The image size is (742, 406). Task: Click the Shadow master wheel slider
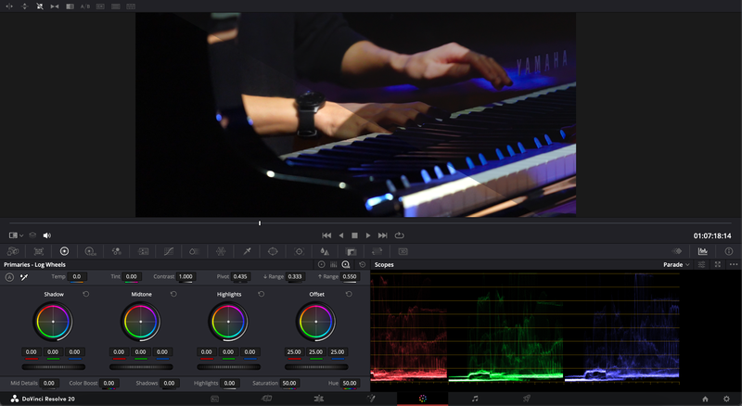point(54,367)
